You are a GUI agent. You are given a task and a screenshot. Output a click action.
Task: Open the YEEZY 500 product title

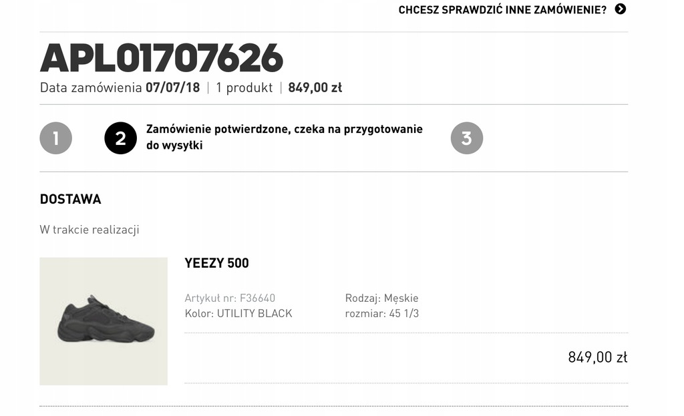(216, 263)
